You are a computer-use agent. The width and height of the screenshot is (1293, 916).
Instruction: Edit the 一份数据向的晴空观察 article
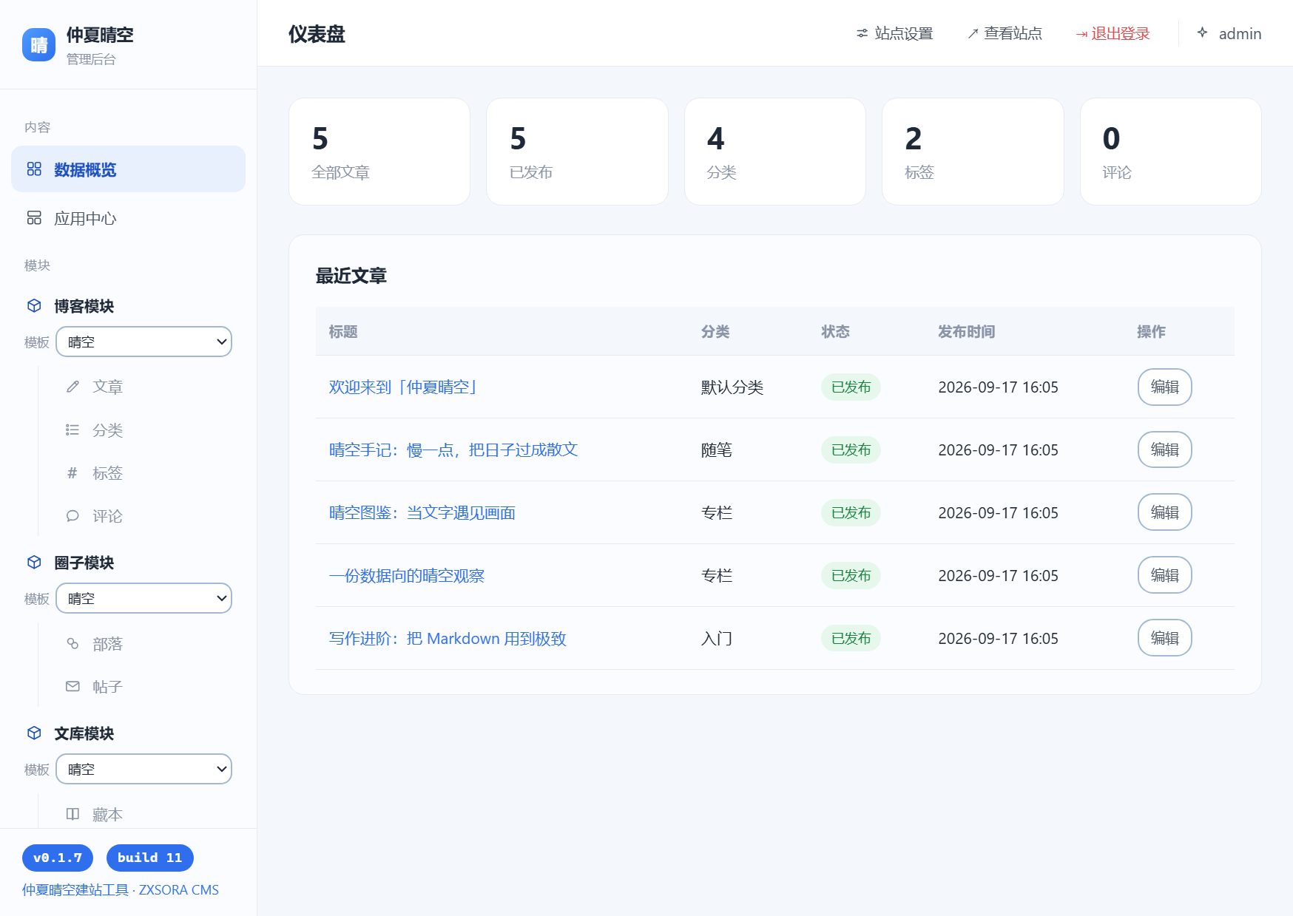click(x=1164, y=575)
